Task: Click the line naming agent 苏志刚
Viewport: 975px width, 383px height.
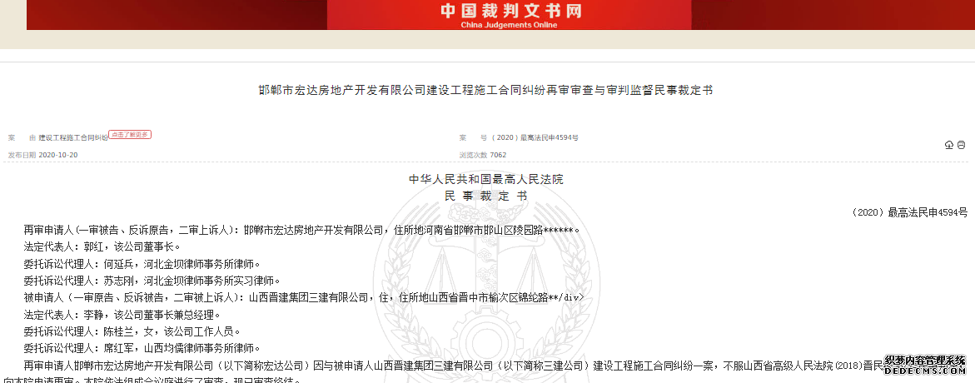Action: point(152,281)
